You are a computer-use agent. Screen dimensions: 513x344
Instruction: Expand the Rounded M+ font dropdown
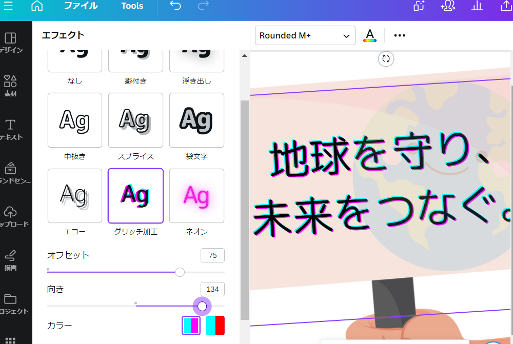coord(305,35)
